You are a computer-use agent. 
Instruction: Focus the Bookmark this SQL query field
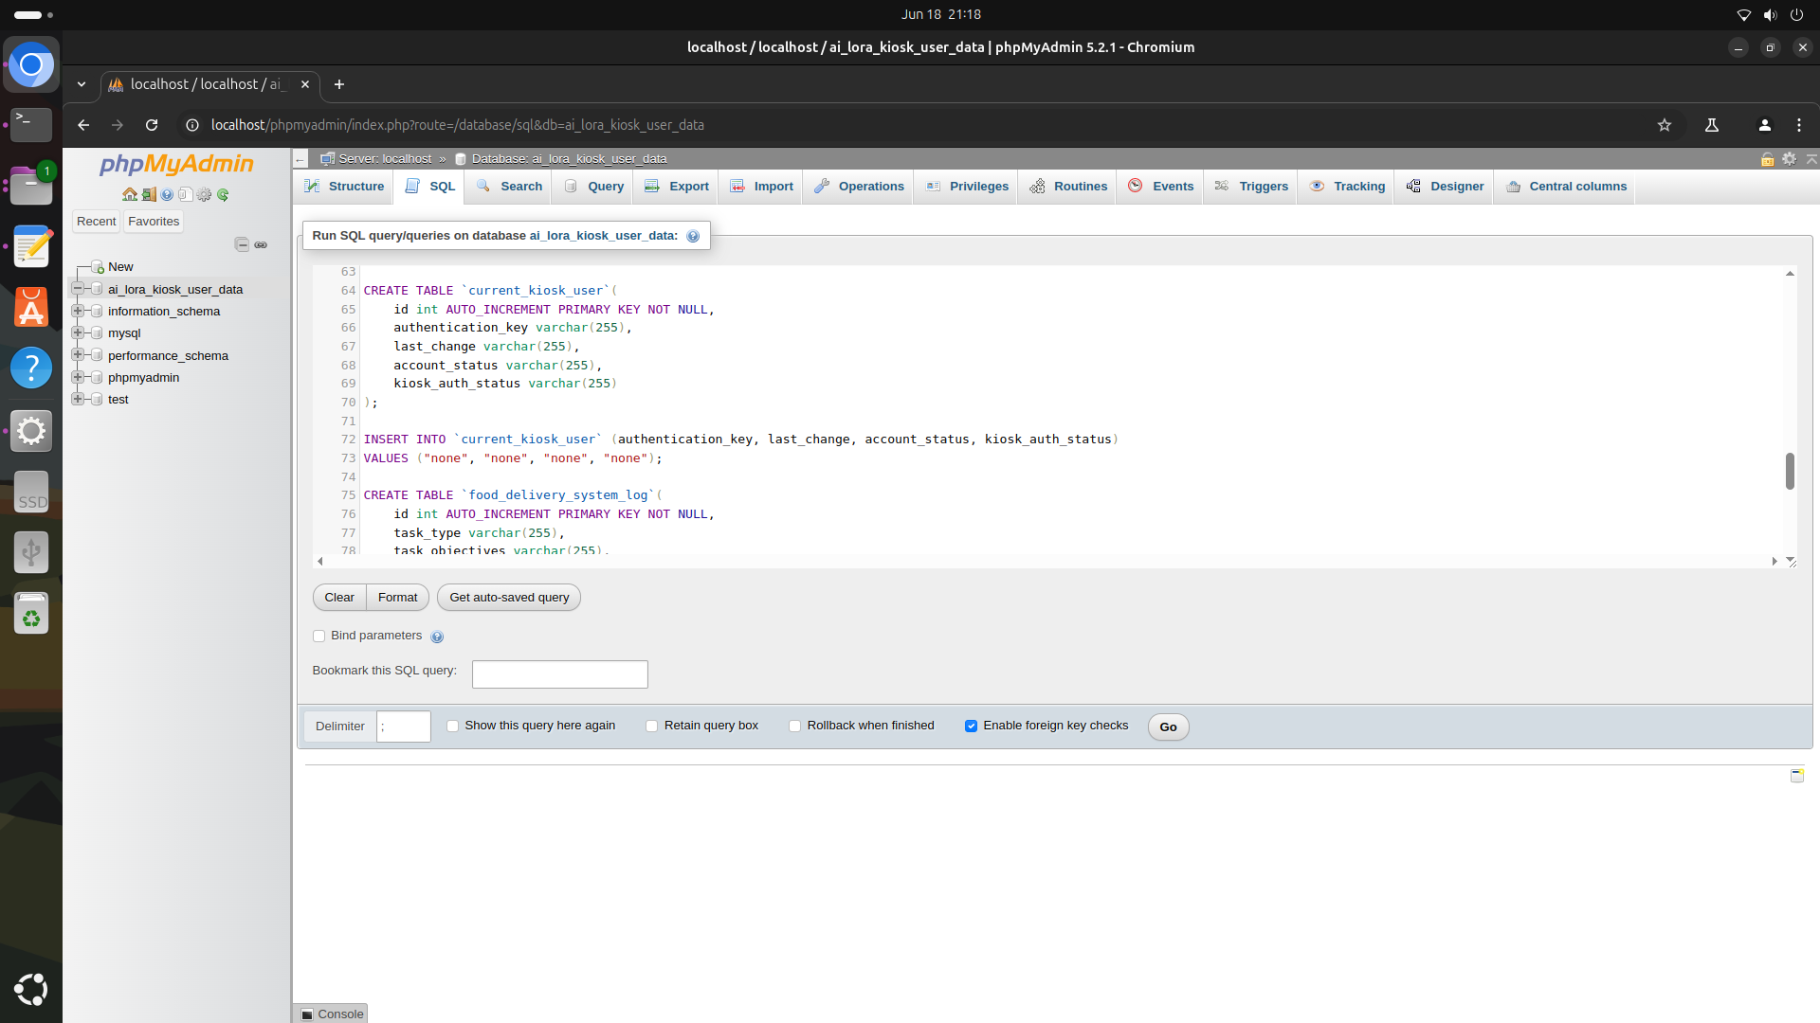pyautogui.click(x=559, y=674)
